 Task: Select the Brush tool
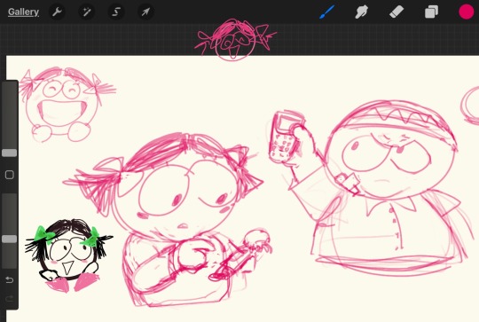coord(326,12)
